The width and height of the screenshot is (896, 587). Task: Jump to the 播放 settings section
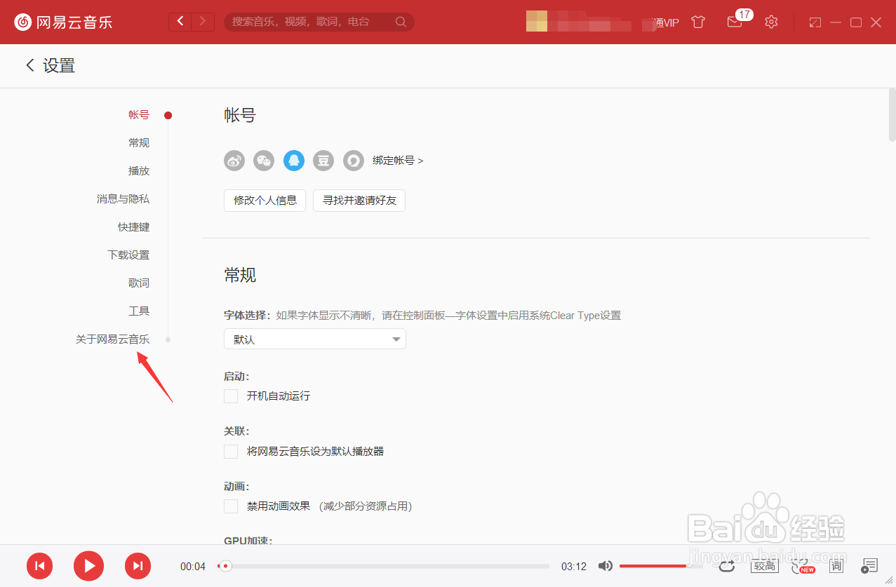[x=139, y=171]
